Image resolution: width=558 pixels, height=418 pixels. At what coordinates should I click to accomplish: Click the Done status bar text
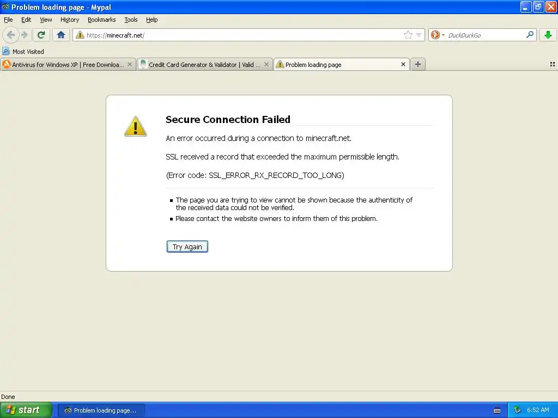point(8,397)
